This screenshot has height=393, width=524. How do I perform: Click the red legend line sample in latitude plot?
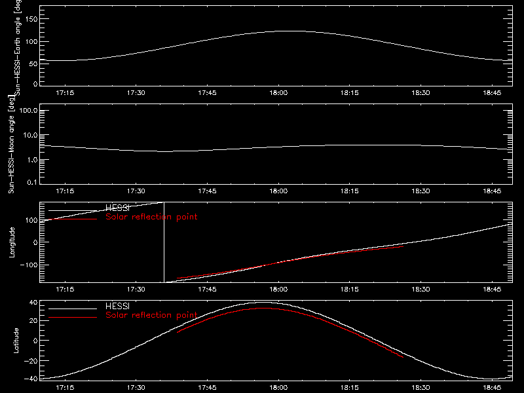(73, 317)
